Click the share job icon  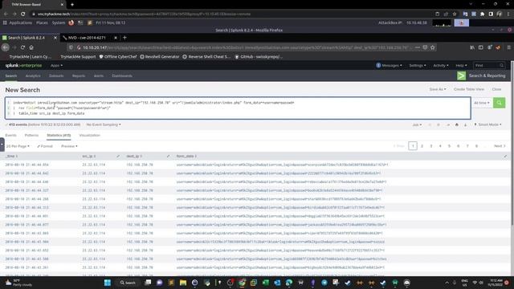pos(448,124)
